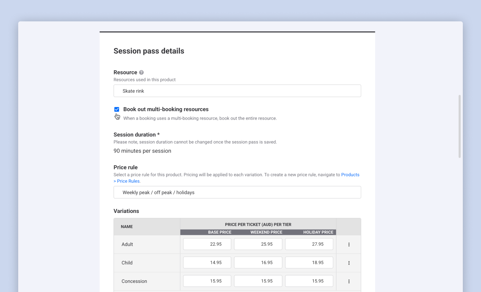The image size is (481, 292).
Task: Open the Child row three-dot menu
Action: [x=349, y=263]
